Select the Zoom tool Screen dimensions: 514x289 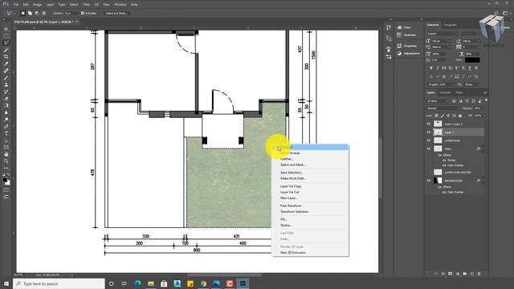point(6,161)
